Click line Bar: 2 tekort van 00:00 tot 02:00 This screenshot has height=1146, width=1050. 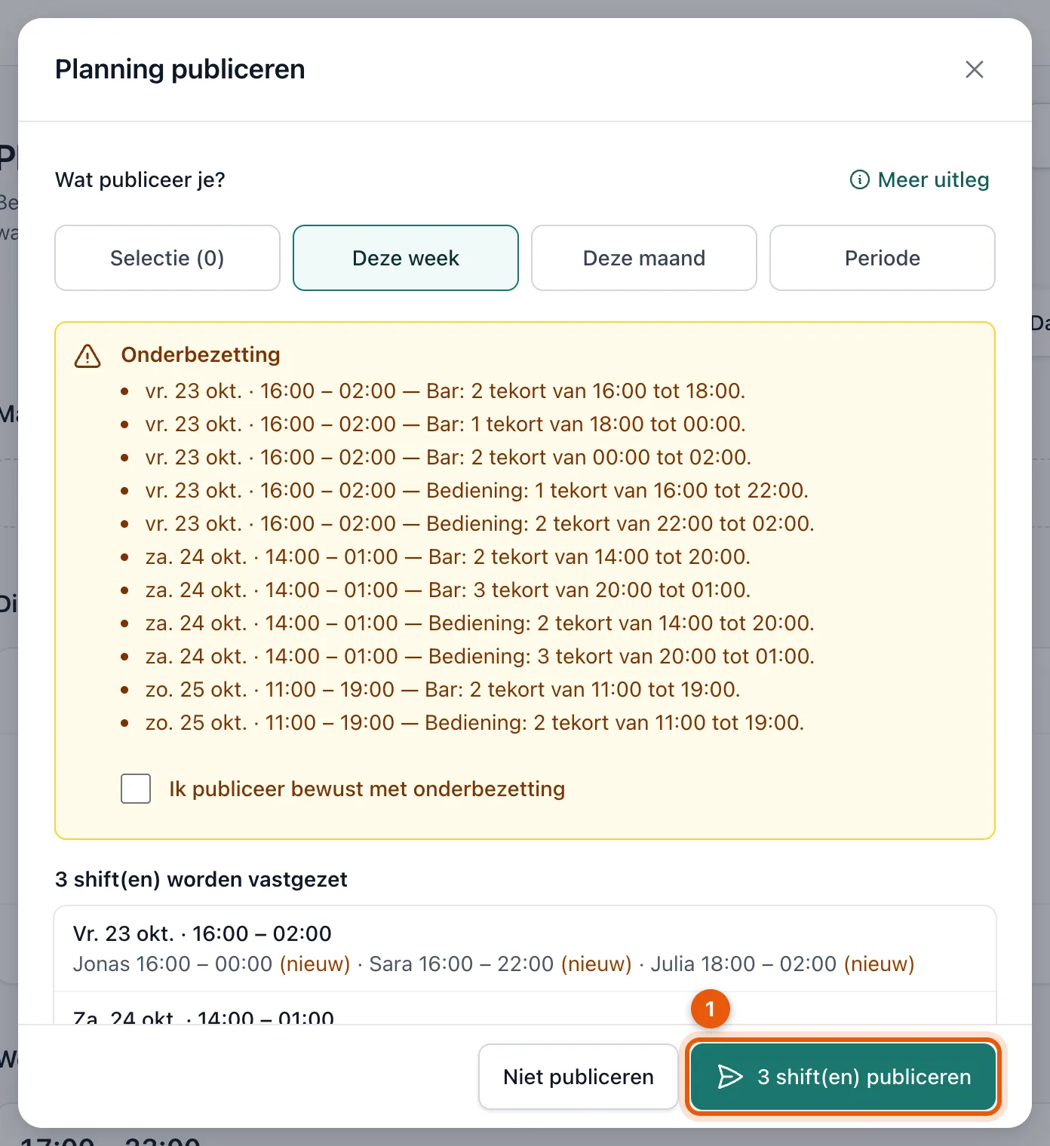(448, 457)
